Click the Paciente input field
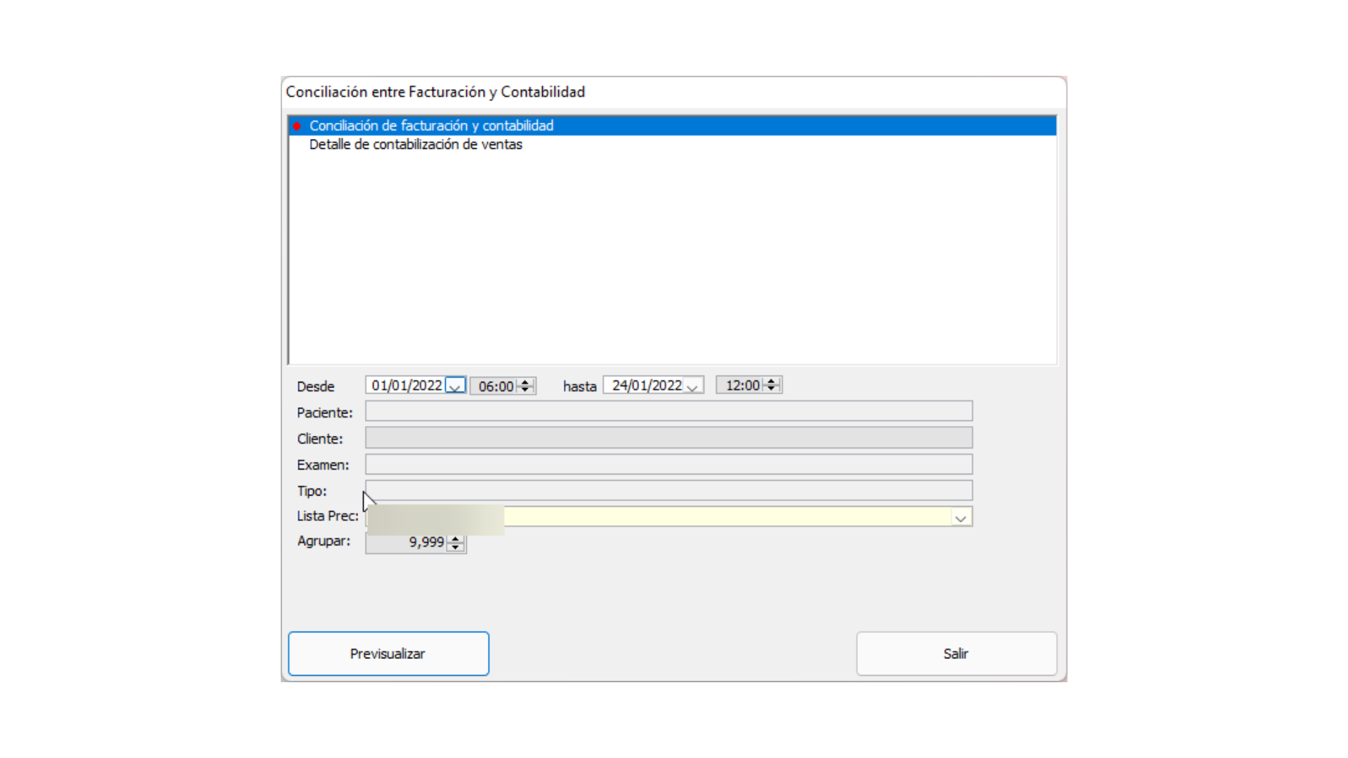The width and height of the screenshot is (1348, 758). pyautogui.click(x=668, y=411)
